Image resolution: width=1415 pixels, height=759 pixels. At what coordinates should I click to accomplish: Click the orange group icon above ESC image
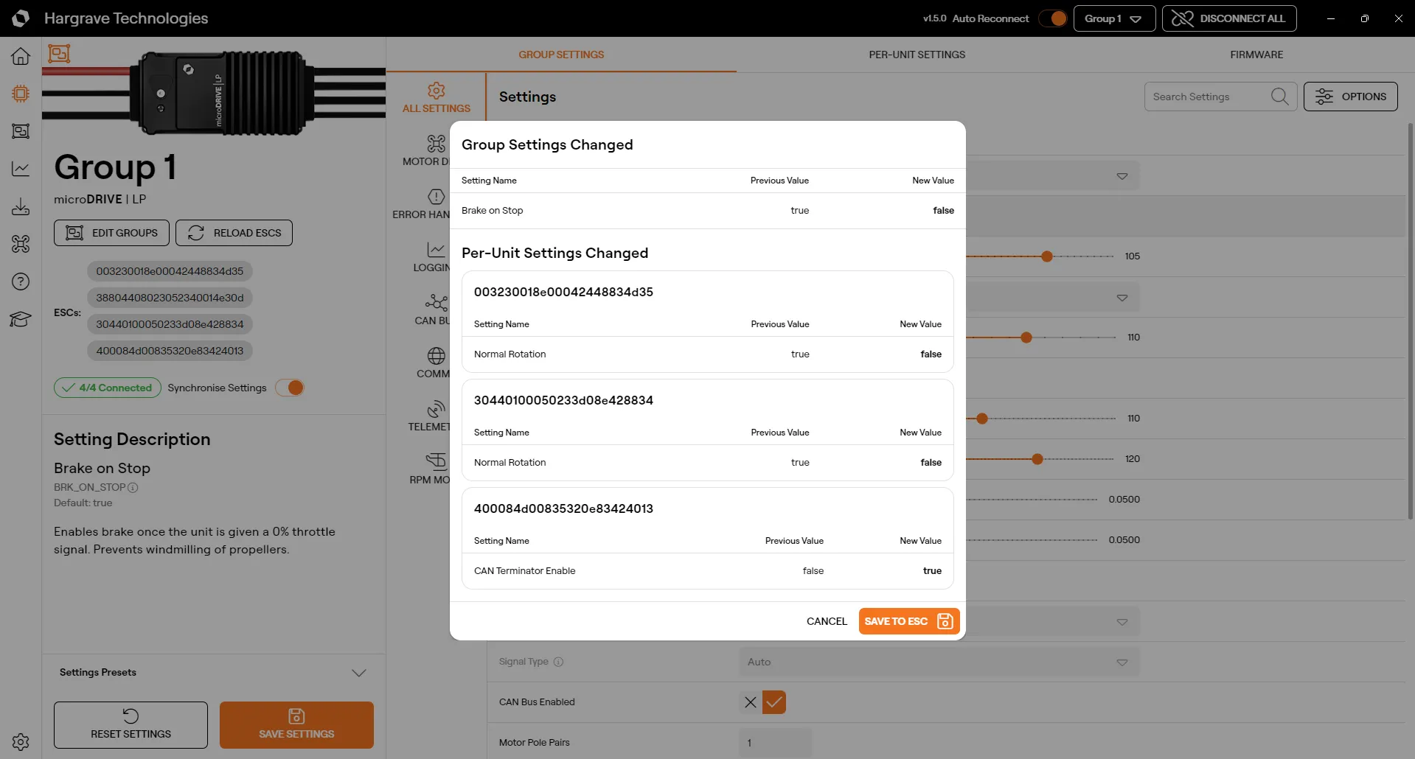coord(59,54)
